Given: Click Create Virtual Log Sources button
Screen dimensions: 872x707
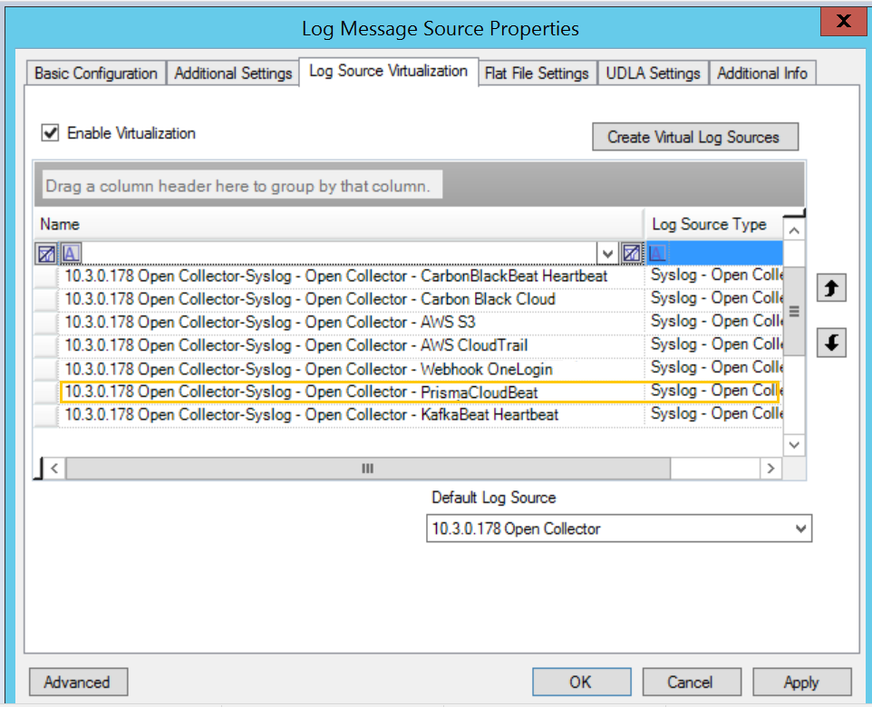Looking at the screenshot, I should (x=693, y=137).
